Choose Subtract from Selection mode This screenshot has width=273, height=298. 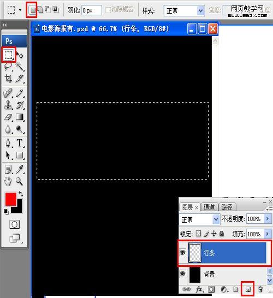48,10
